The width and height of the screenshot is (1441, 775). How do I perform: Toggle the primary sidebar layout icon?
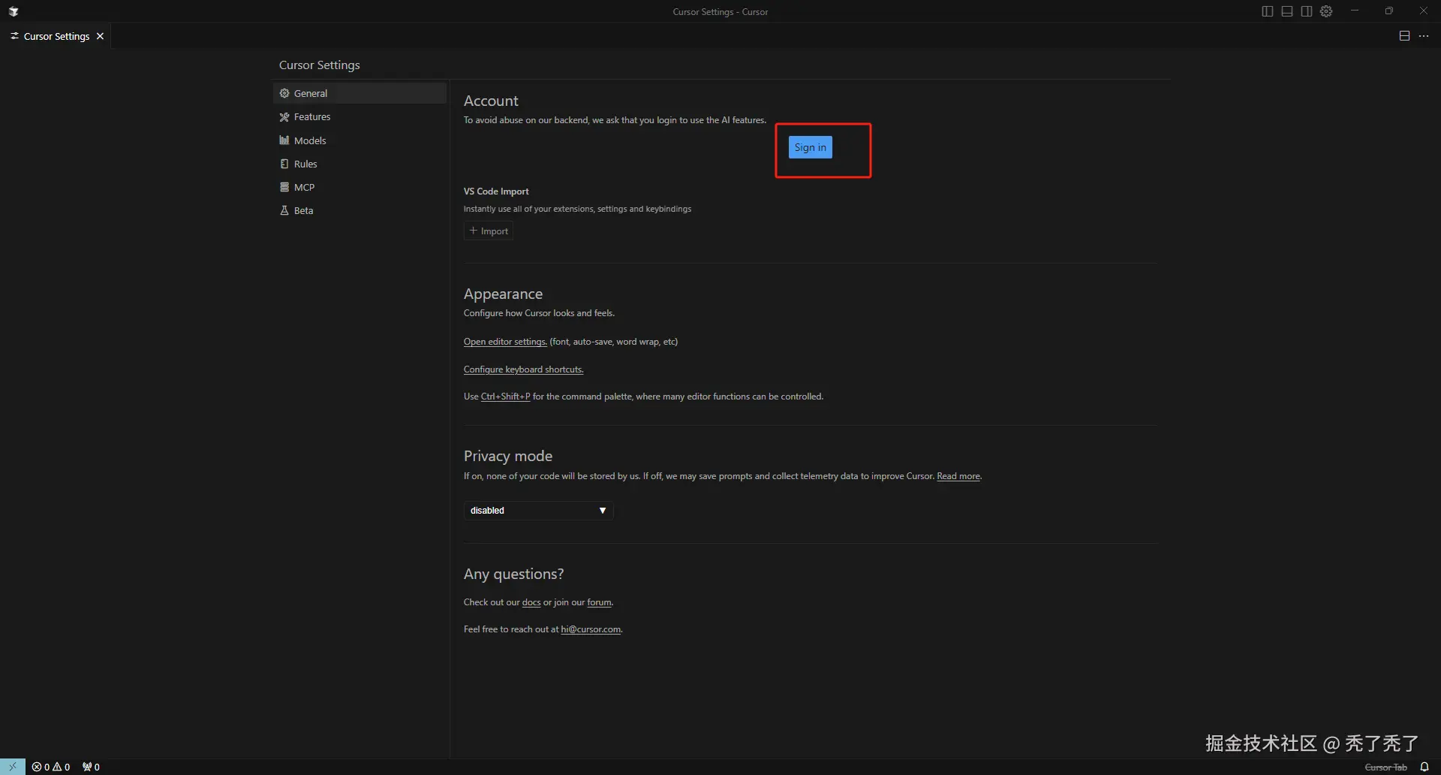tap(1268, 11)
